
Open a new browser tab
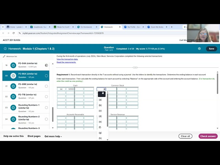click(x=172, y=27)
